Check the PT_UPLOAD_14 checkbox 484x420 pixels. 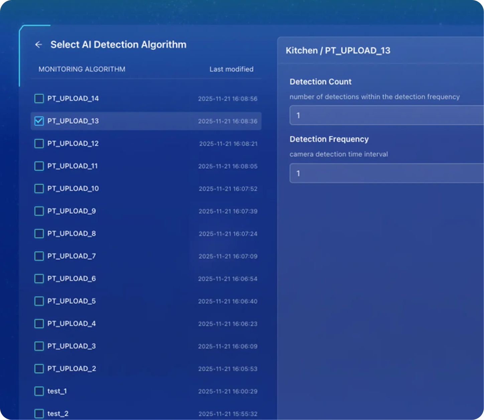tap(39, 99)
